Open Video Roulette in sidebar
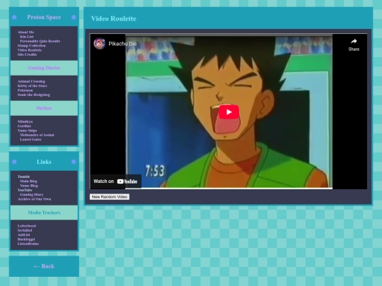 point(30,50)
